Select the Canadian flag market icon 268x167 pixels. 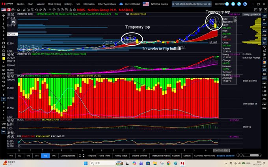(9, 10)
